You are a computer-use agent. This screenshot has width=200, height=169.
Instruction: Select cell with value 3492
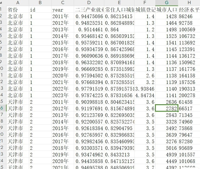(167, 128)
